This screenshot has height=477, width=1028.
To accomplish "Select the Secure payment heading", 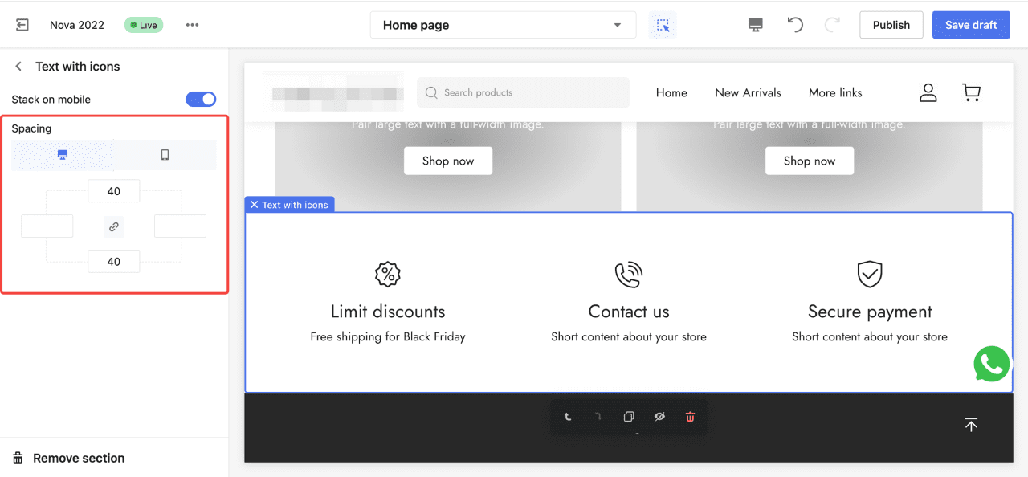I will (x=870, y=312).
